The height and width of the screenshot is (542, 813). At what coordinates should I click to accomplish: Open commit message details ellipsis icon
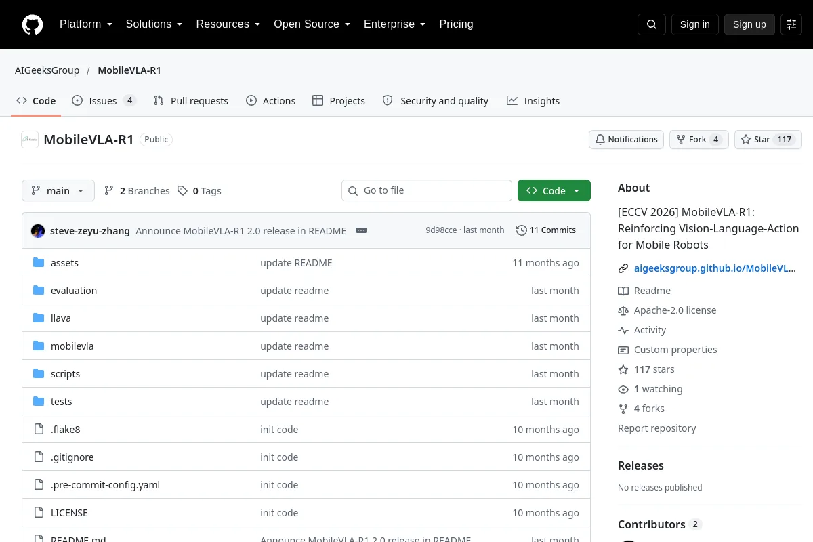click(361, 230)
